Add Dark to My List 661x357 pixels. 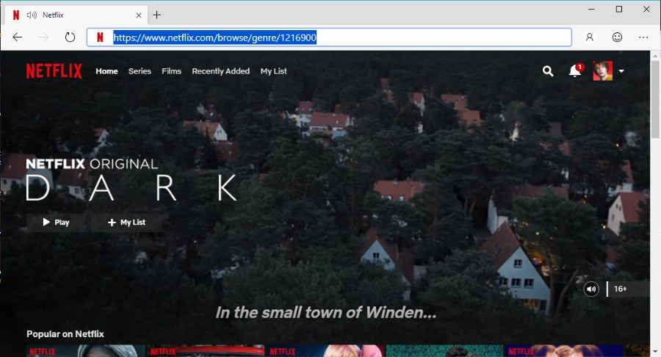[126, 223]
